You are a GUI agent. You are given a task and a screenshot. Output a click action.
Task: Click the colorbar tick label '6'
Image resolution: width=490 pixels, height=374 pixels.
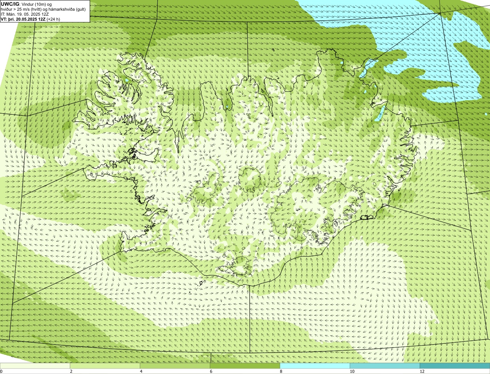click(x=211, y=371)
